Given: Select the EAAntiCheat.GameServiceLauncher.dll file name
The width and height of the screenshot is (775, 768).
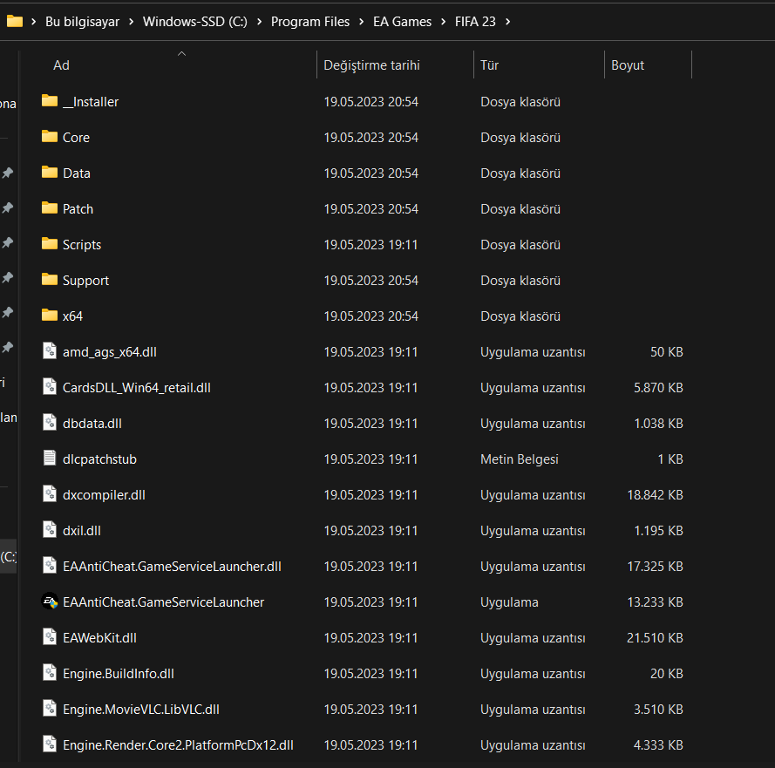Looking at the screenshot, I should tap(172, 567).
